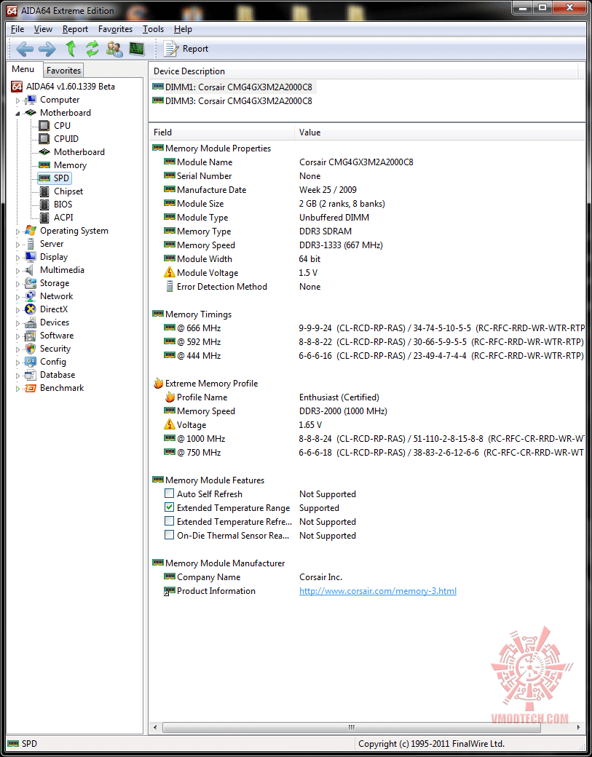This screenshot has height=757, width=592.
Task: Select the SPD item in the tree
Action: [x=54, y=178]
